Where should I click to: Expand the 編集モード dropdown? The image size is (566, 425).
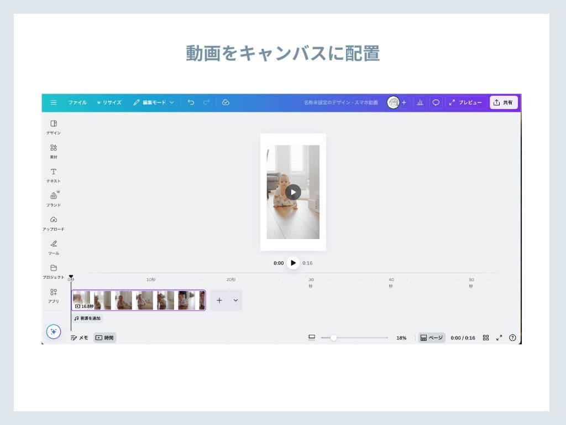(154, 102)
